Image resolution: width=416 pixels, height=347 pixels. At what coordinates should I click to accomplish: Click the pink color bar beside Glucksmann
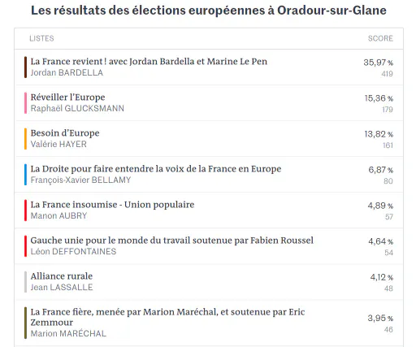pyautogui.click(x=25, y=103)
